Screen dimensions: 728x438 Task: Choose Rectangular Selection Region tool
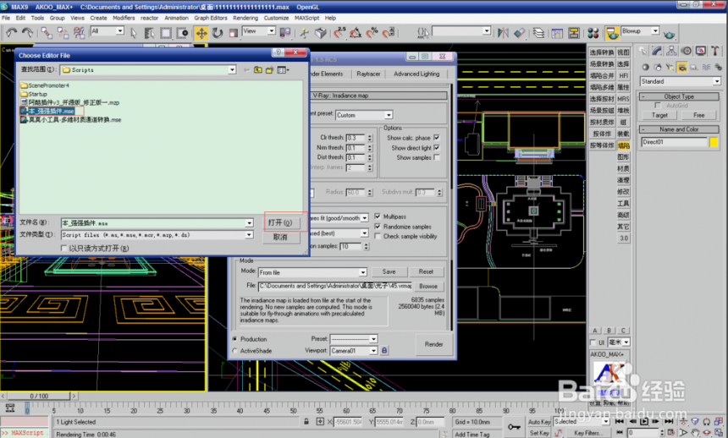pyautogui.click(x=166, y=32)
